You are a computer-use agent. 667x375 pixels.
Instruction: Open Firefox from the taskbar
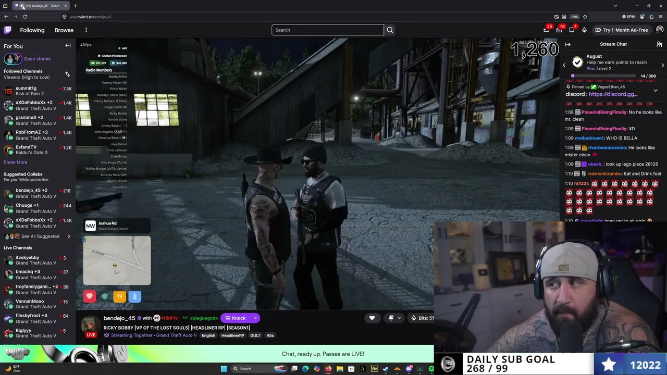[328, 369]
